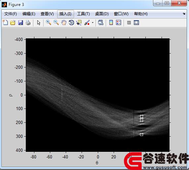Click the Link Plot icon
The image size is (189, 170).
pyautogui.click(x=101, y=22)
